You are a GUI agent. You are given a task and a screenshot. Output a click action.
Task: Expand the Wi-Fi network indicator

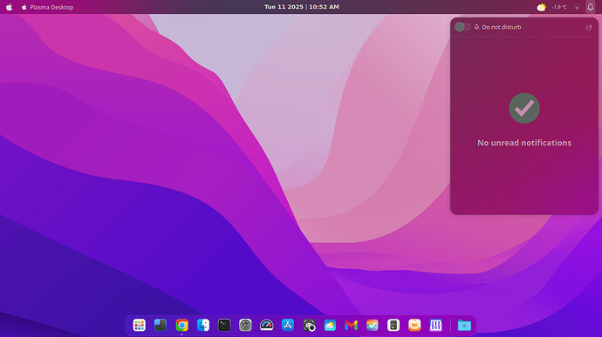577,7
